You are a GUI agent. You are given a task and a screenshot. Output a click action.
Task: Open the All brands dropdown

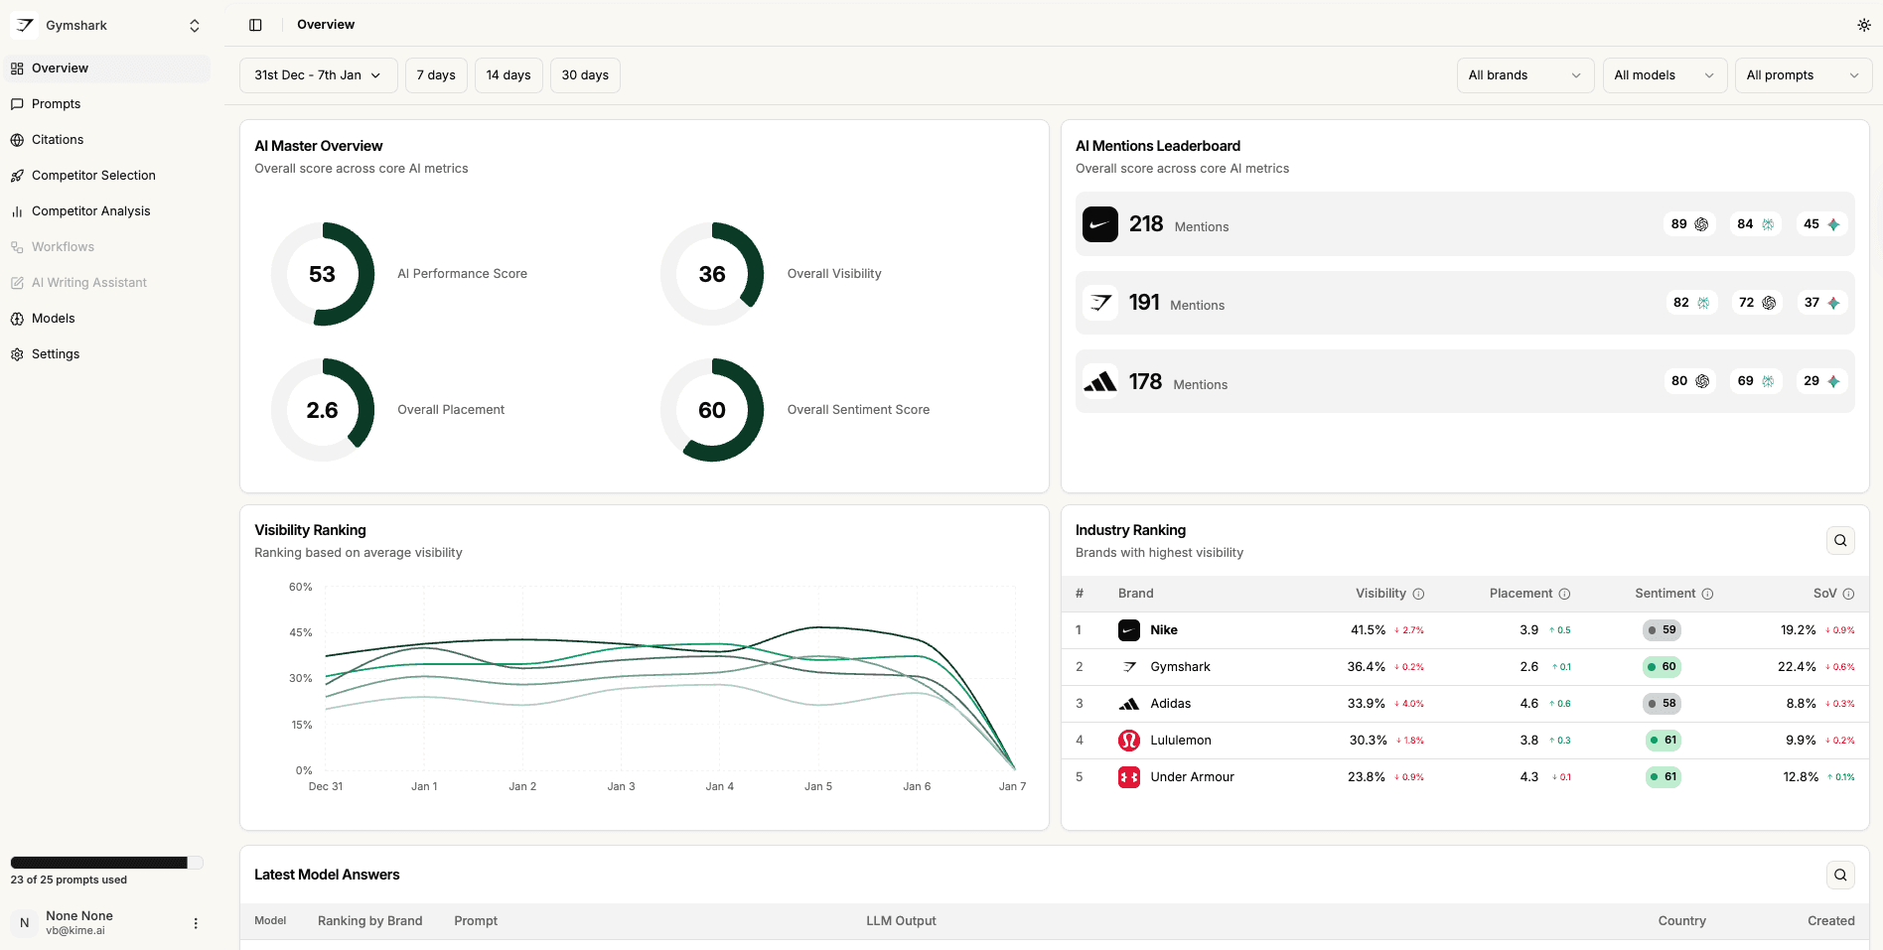coord(1524,74)
